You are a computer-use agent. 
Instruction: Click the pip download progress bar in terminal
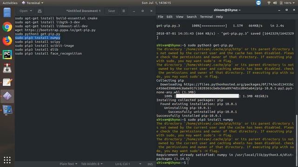coord(207,96)
